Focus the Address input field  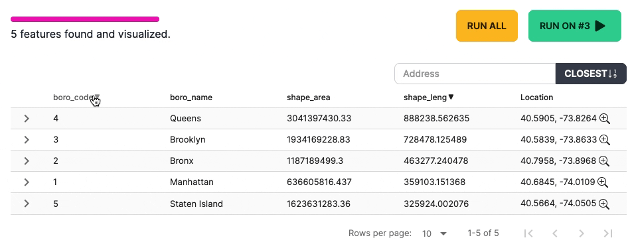[475, 74]
